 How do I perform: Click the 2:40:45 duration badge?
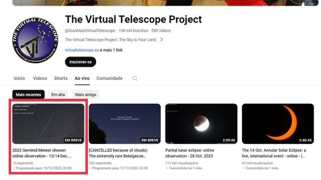click(x=305, y=140)
